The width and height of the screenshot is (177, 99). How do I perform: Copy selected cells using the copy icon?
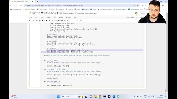(40, 21)
